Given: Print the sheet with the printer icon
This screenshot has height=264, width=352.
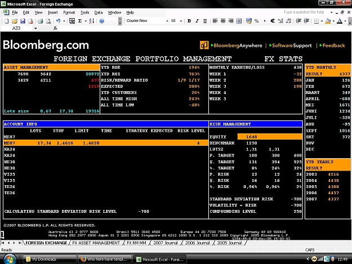Looking at the screenshot, I should coord(40,21).
